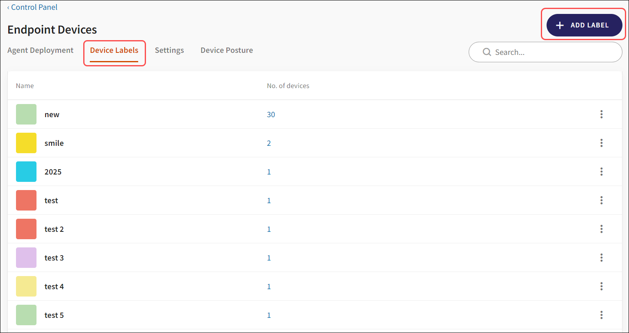The width and height of the screenshot is (629, 333).
Task: Switch to the Agent Deployment tab
Action: pos(40,50)
